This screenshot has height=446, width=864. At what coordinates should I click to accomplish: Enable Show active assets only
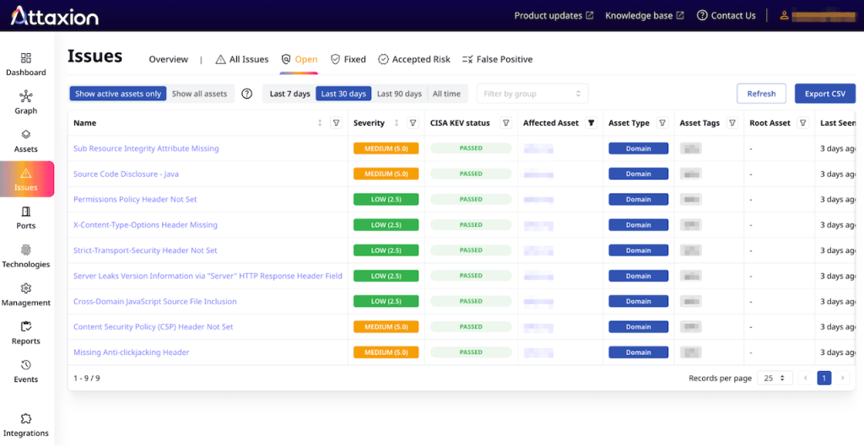[x=118, y=94]
